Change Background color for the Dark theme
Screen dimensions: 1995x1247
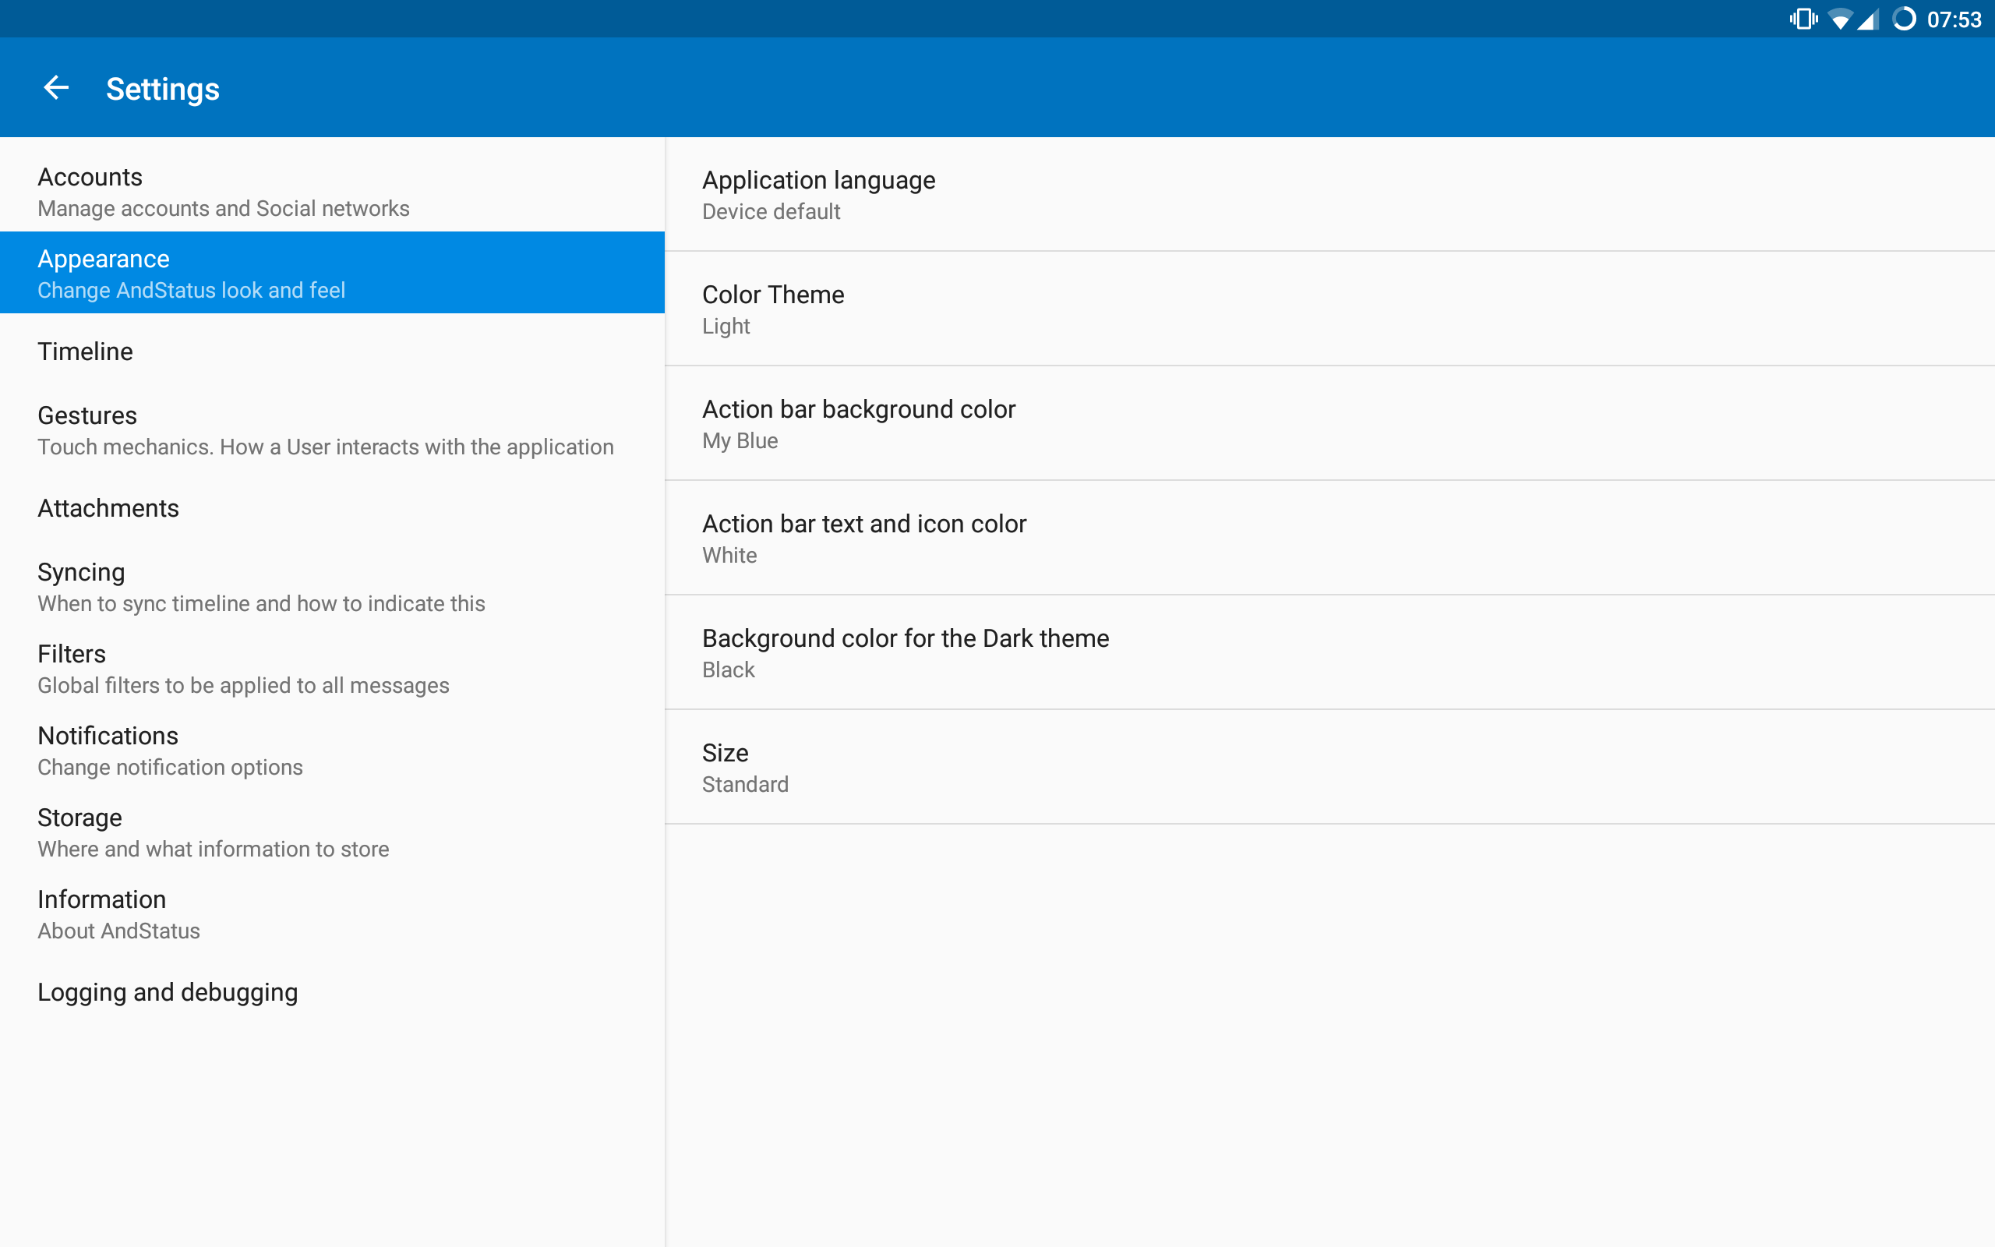tap(1329, 653)
